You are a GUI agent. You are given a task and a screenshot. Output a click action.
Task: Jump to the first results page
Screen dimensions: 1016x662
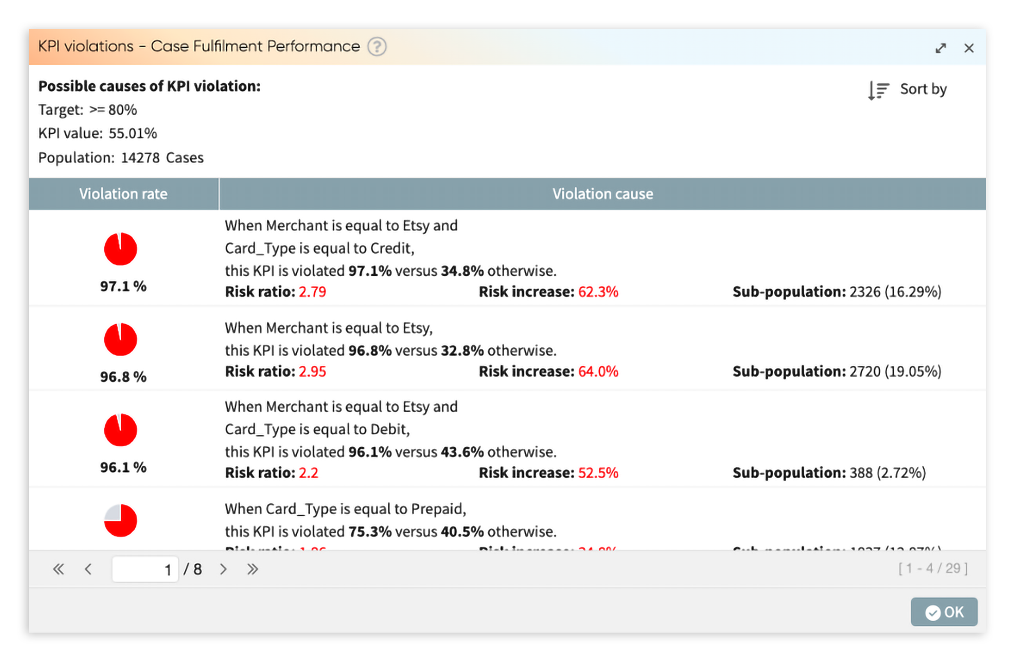(58, 569)
